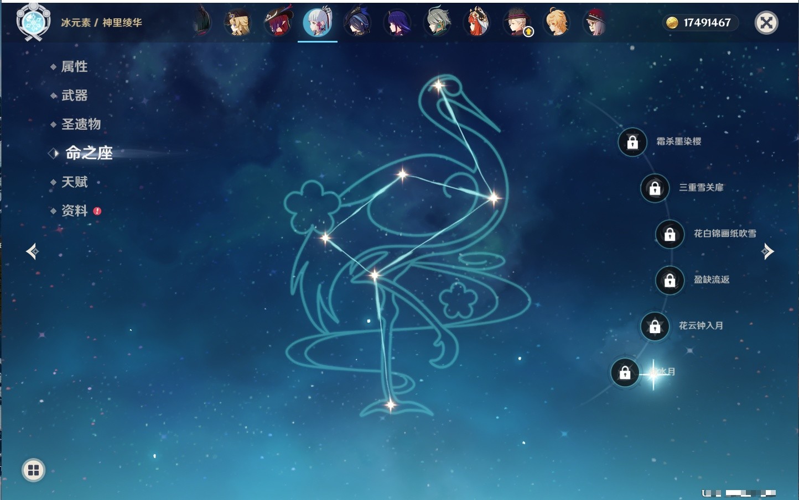Viewport: 799px width, 500px height.
Task: Select the highlighted Kamisato Ayaka avatar
Action: coord(318,23)
